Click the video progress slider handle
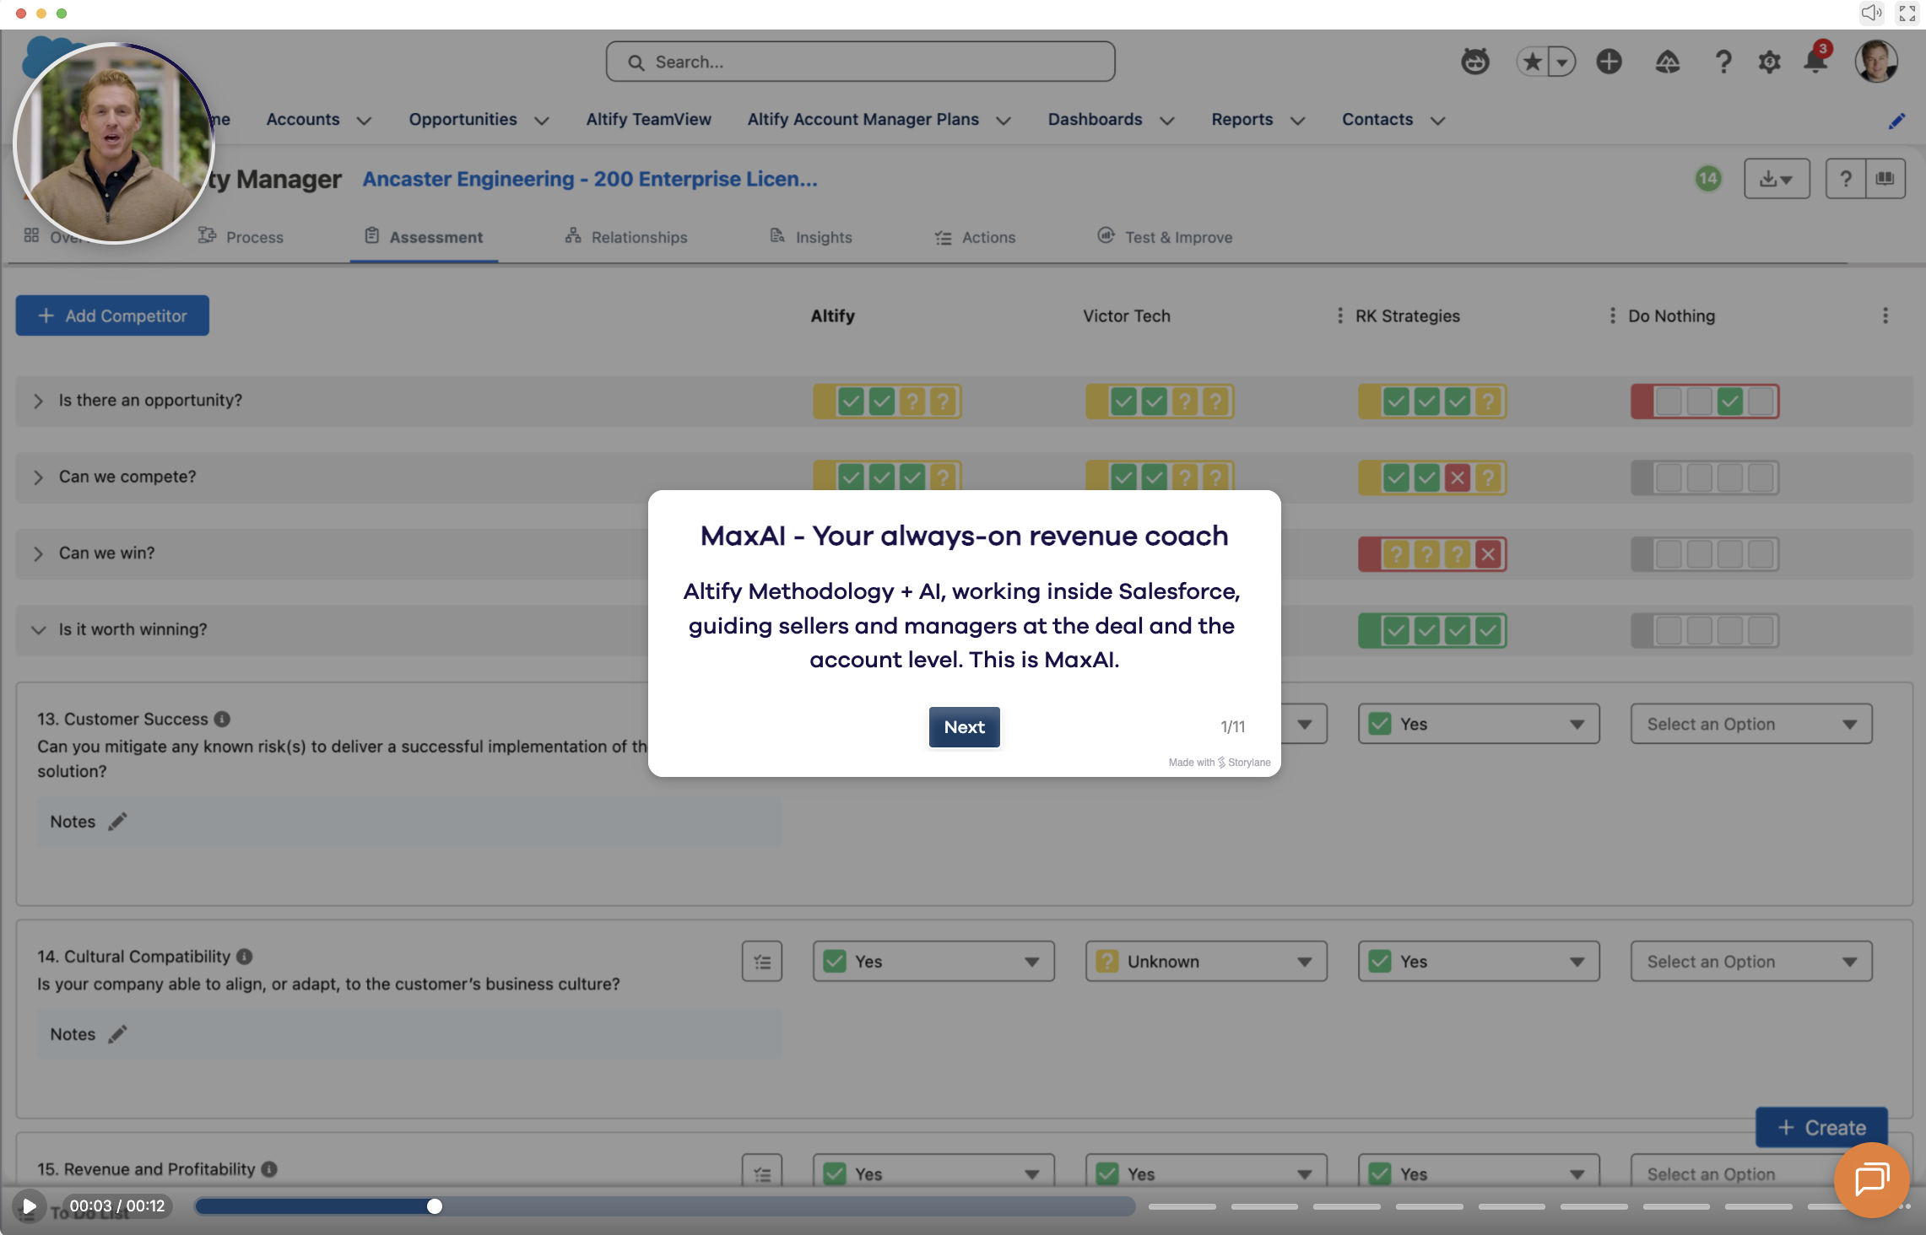 [435, 1206]
